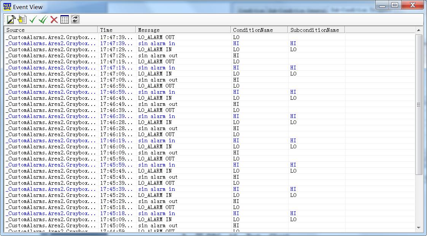Select 'LO_ALARM OUT' message at 17:47:19
Screen dimensions: 427x236
(156, 62)
